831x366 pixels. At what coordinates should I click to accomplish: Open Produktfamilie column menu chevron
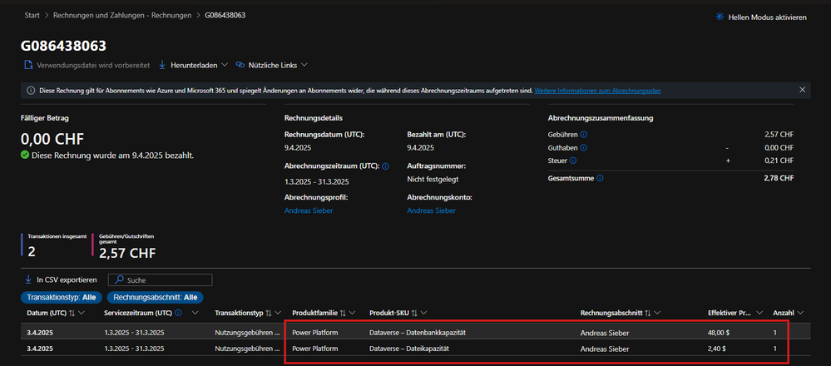(353, 313)
